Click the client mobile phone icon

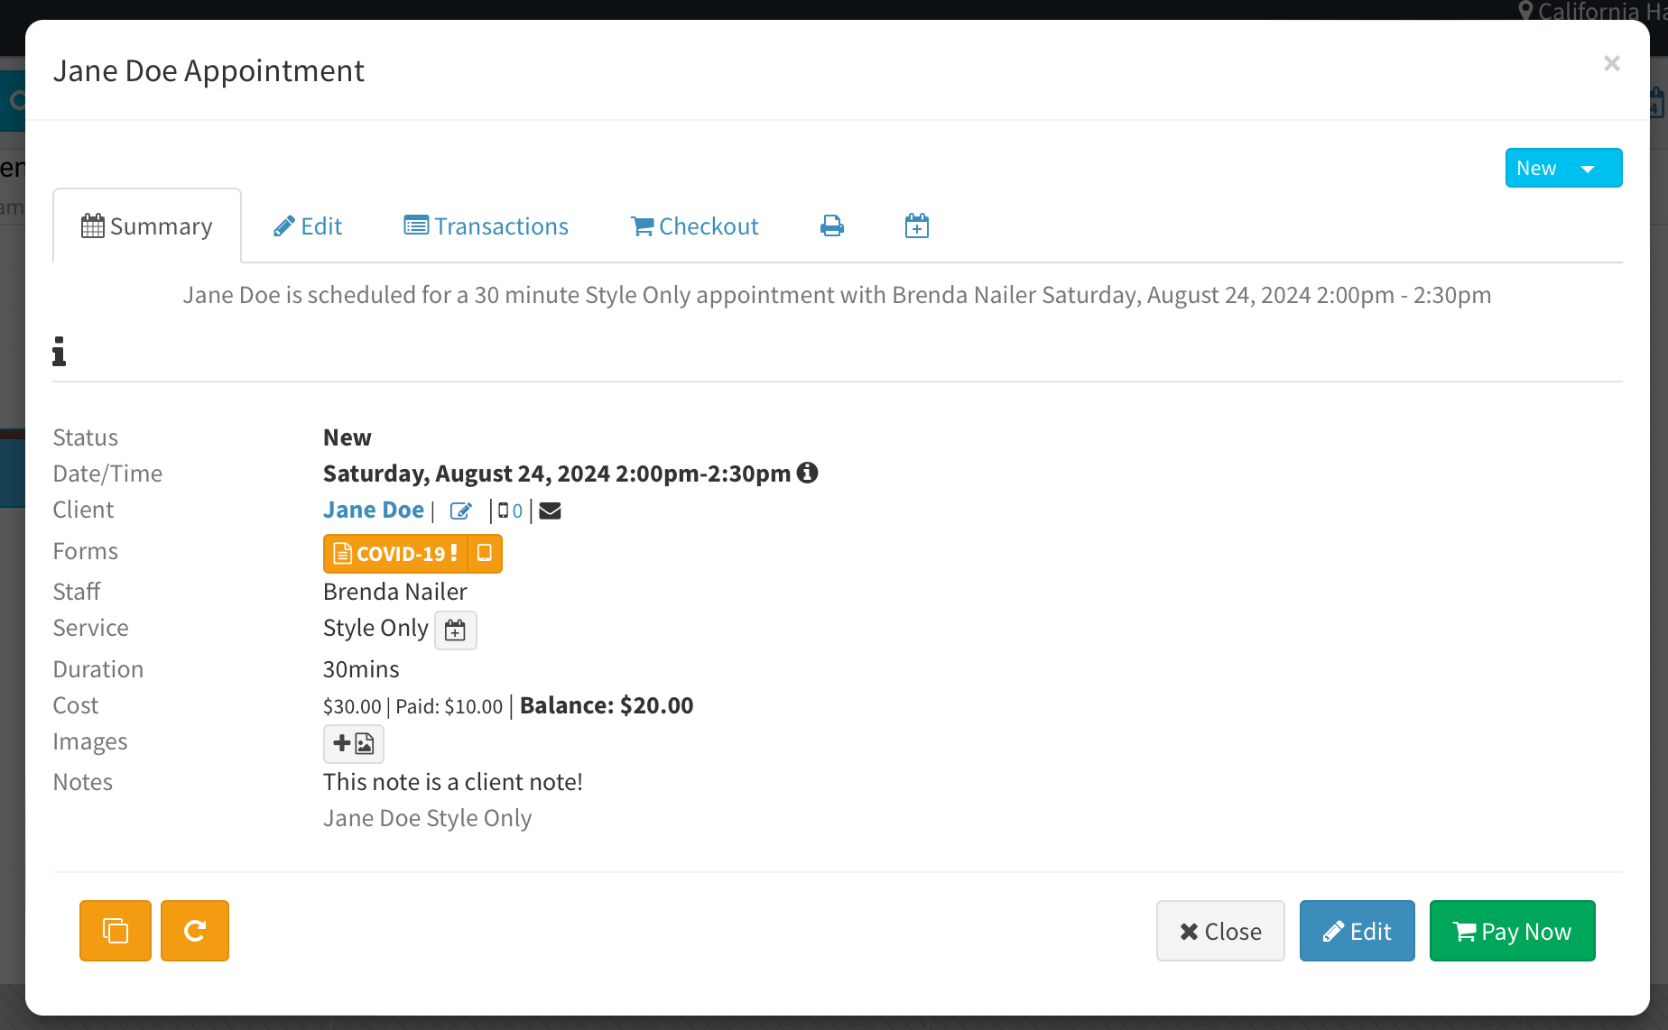504,511
